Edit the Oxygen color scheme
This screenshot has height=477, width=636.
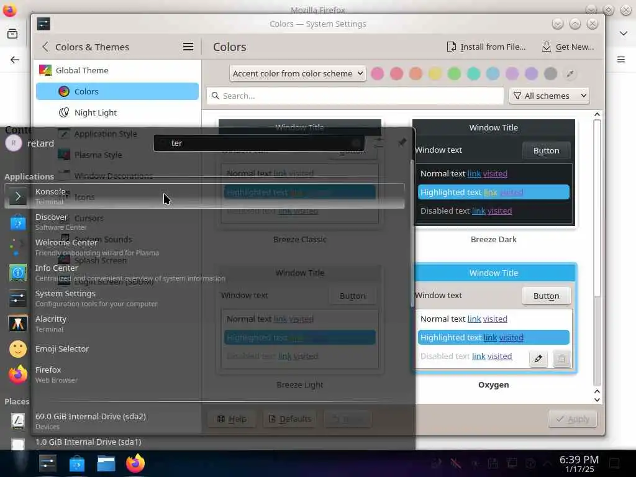pyautogui.click(x=538, y=358)
